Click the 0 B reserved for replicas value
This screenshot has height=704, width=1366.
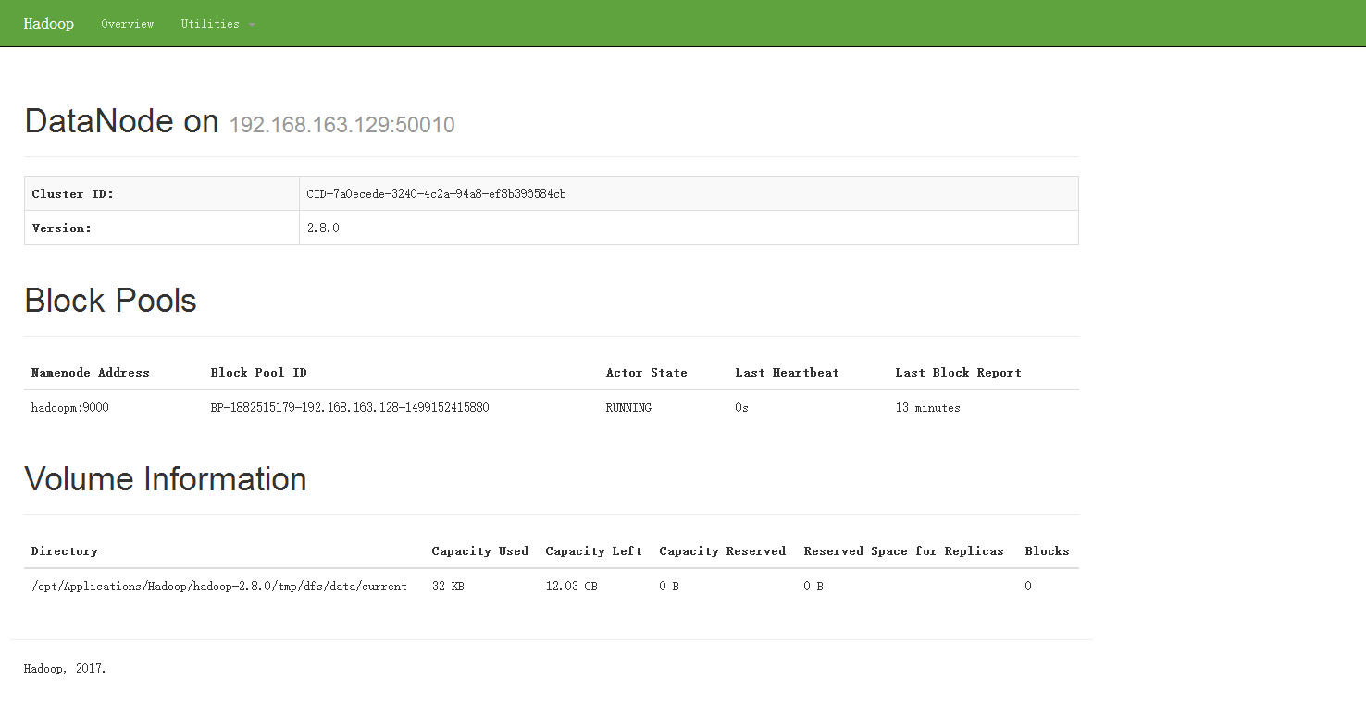coord(814,587)
